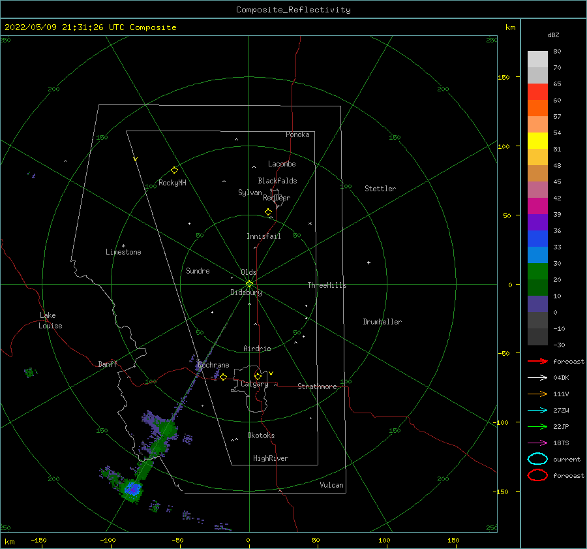Click the Strathmore label
Screen dimensions: 587x549
(317, 386)
